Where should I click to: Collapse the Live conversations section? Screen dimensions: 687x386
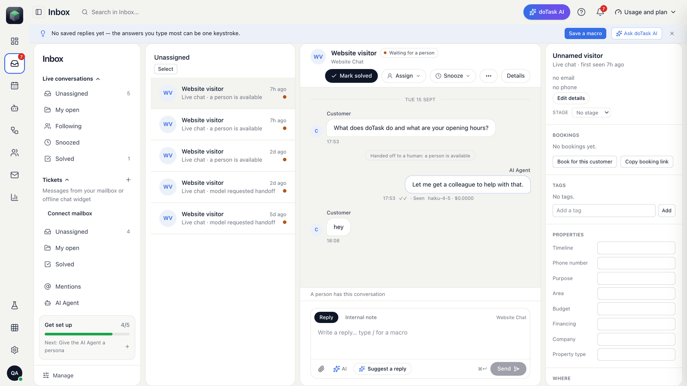(71, 79)
